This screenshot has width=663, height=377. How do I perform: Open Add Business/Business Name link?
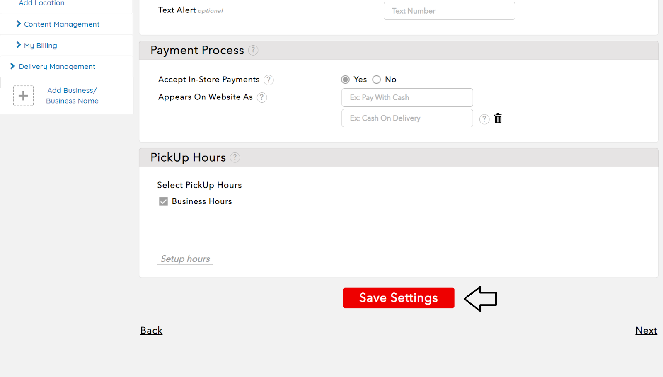pos(72,96)
